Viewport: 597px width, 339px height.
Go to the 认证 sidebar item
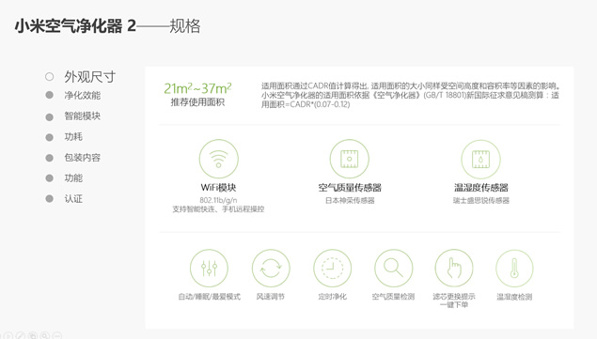[73, 198]
